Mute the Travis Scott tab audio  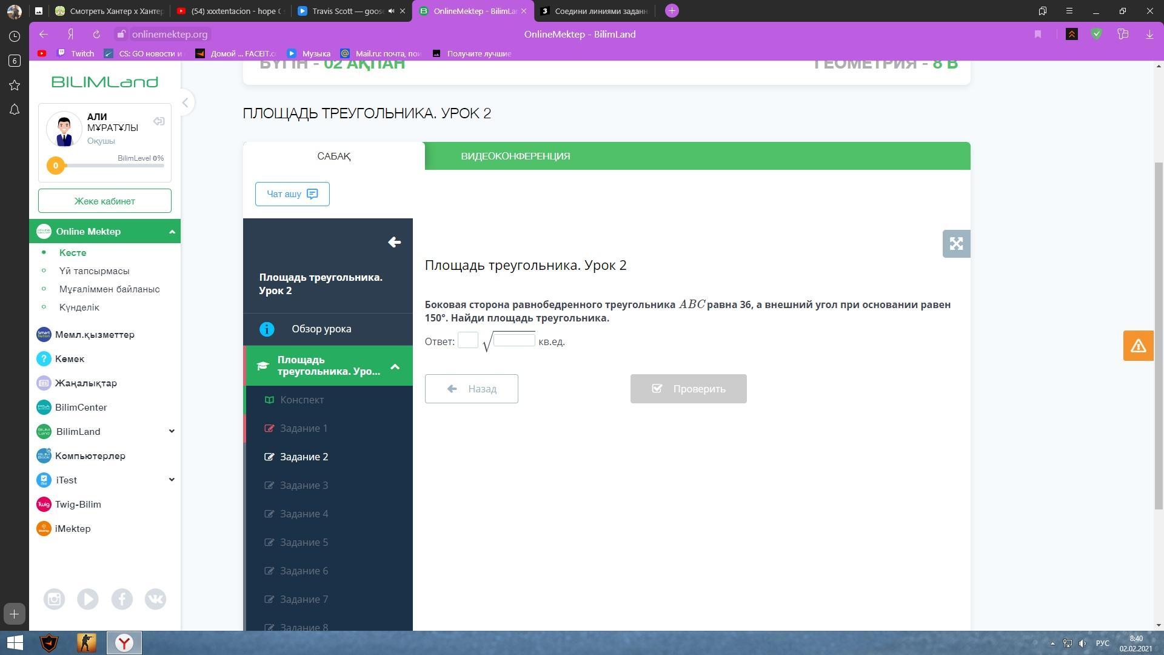[x=392, y=11]
